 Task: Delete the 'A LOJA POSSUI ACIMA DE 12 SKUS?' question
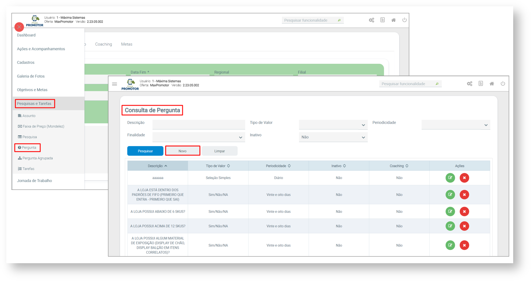(x=464, y=226)
